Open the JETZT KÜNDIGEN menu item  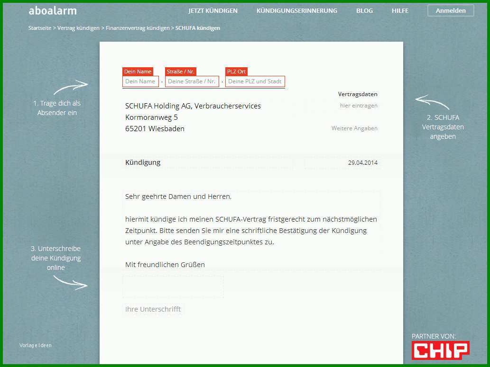tap(213, 10)
